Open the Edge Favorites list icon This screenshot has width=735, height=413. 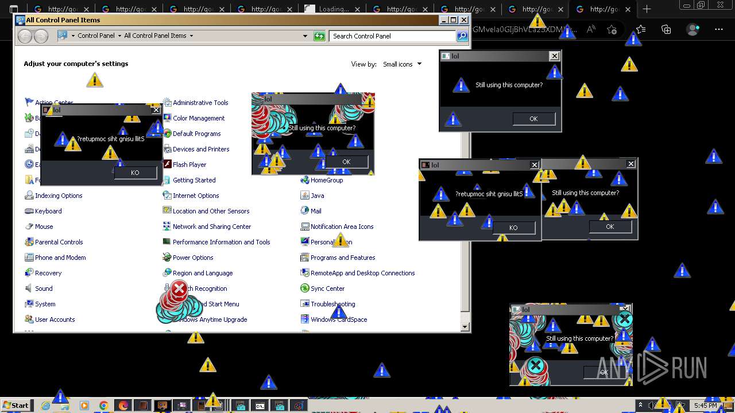tap(641, 29)
